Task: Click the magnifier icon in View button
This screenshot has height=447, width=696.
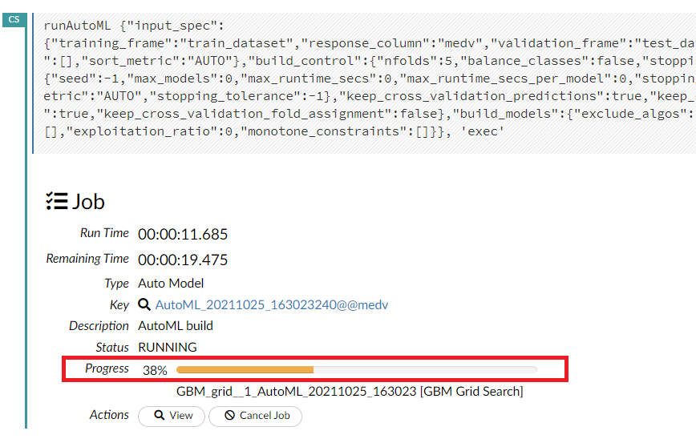Action: pos(160,416)
